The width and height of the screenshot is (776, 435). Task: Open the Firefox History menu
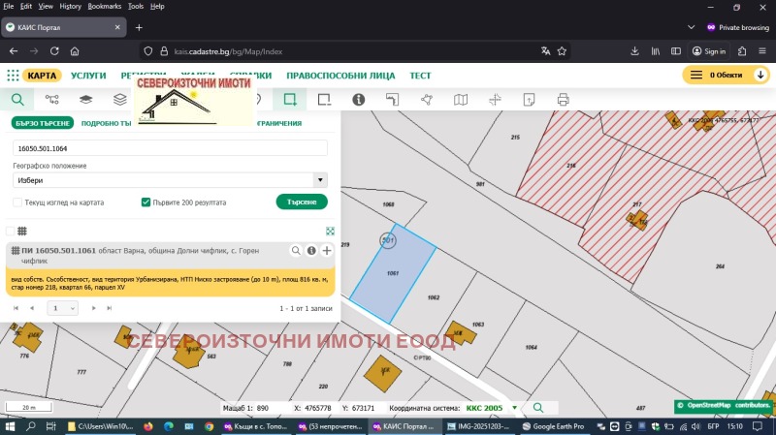(x=70, y=7)
